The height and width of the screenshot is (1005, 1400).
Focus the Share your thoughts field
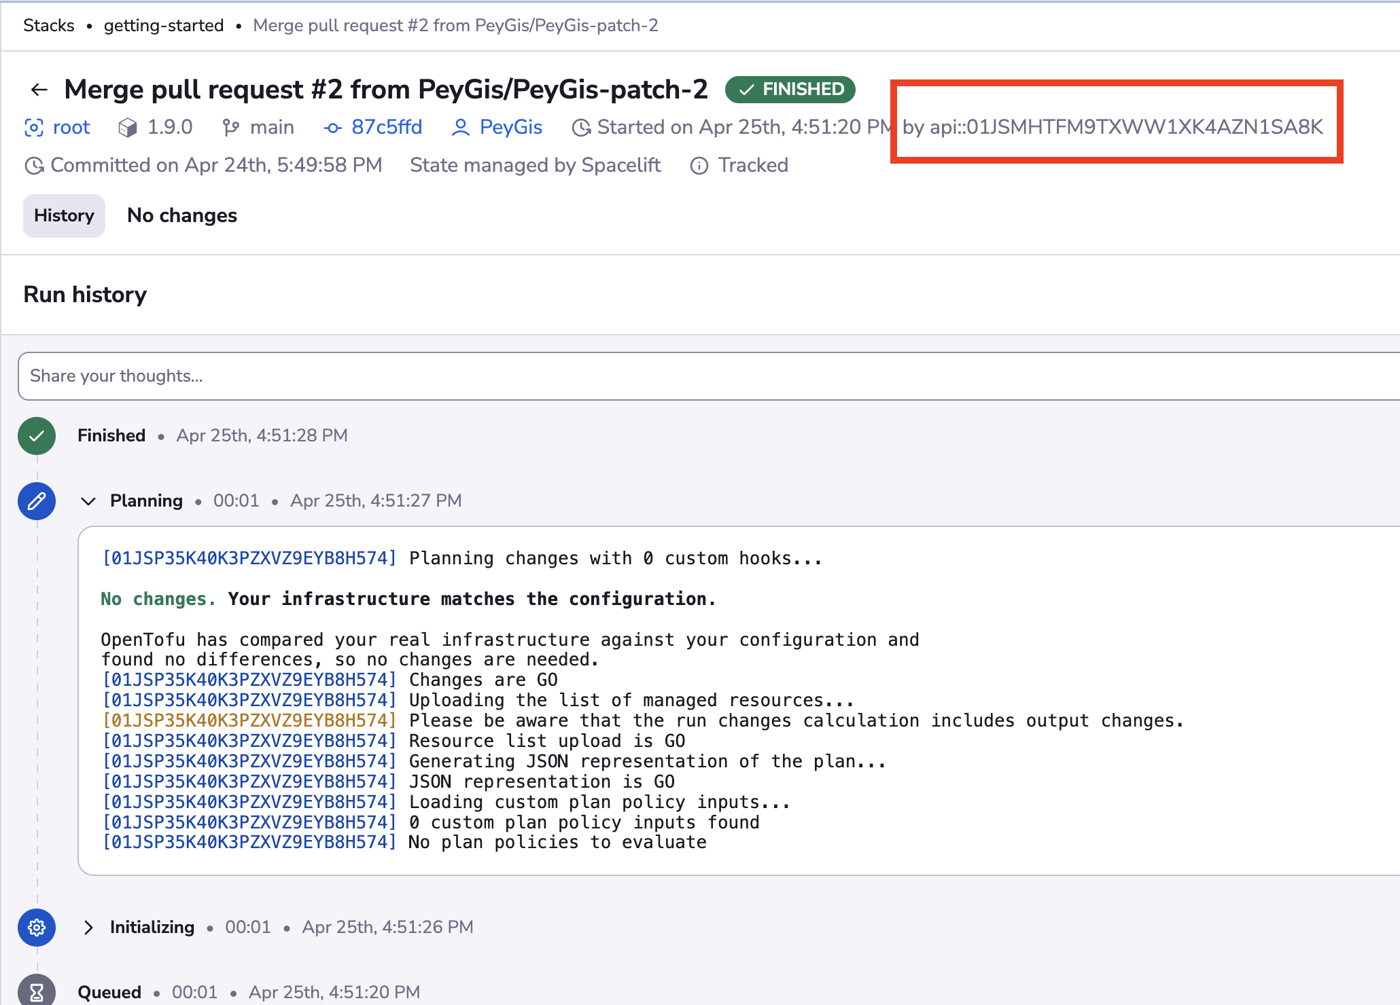click(707, 376)
